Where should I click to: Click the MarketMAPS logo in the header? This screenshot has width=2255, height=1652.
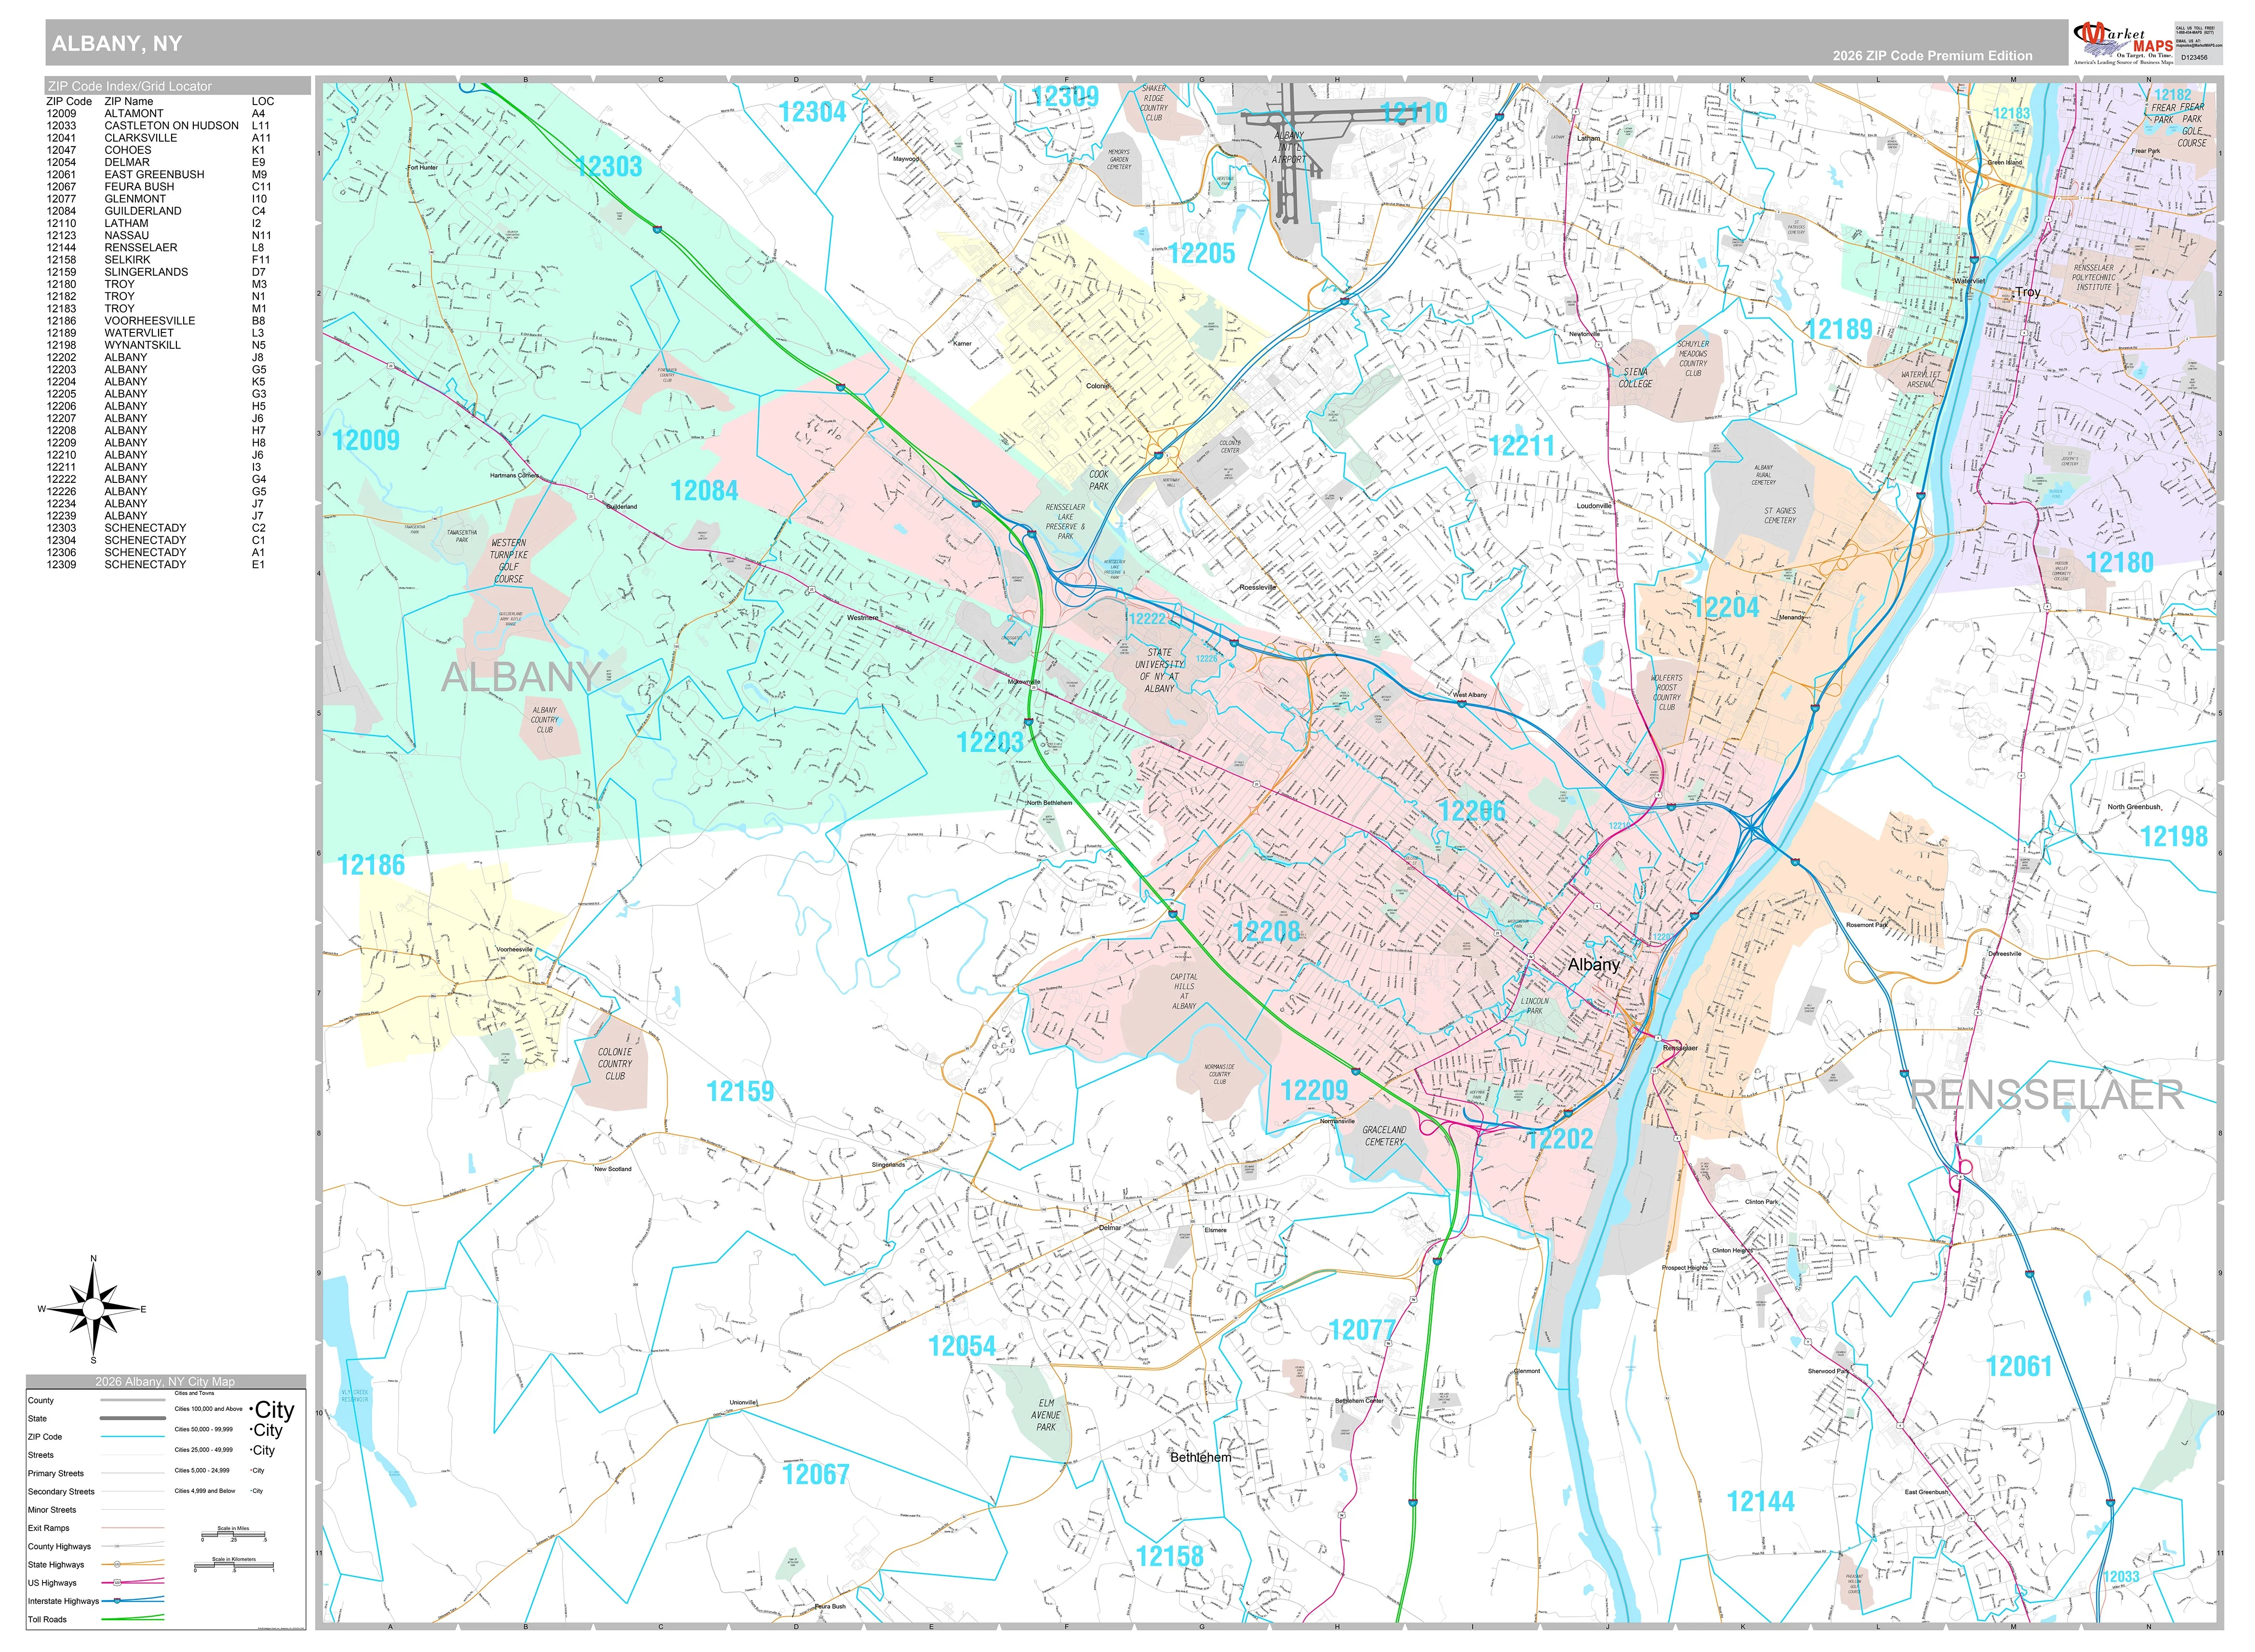click(x=2122, y=43)
